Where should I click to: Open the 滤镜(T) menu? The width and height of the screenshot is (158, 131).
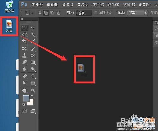coord(129,4)
